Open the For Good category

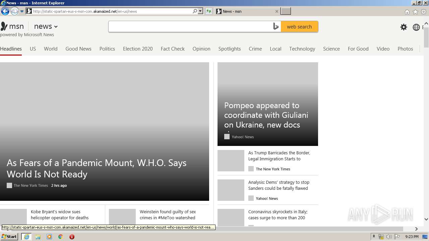(358, 49)
